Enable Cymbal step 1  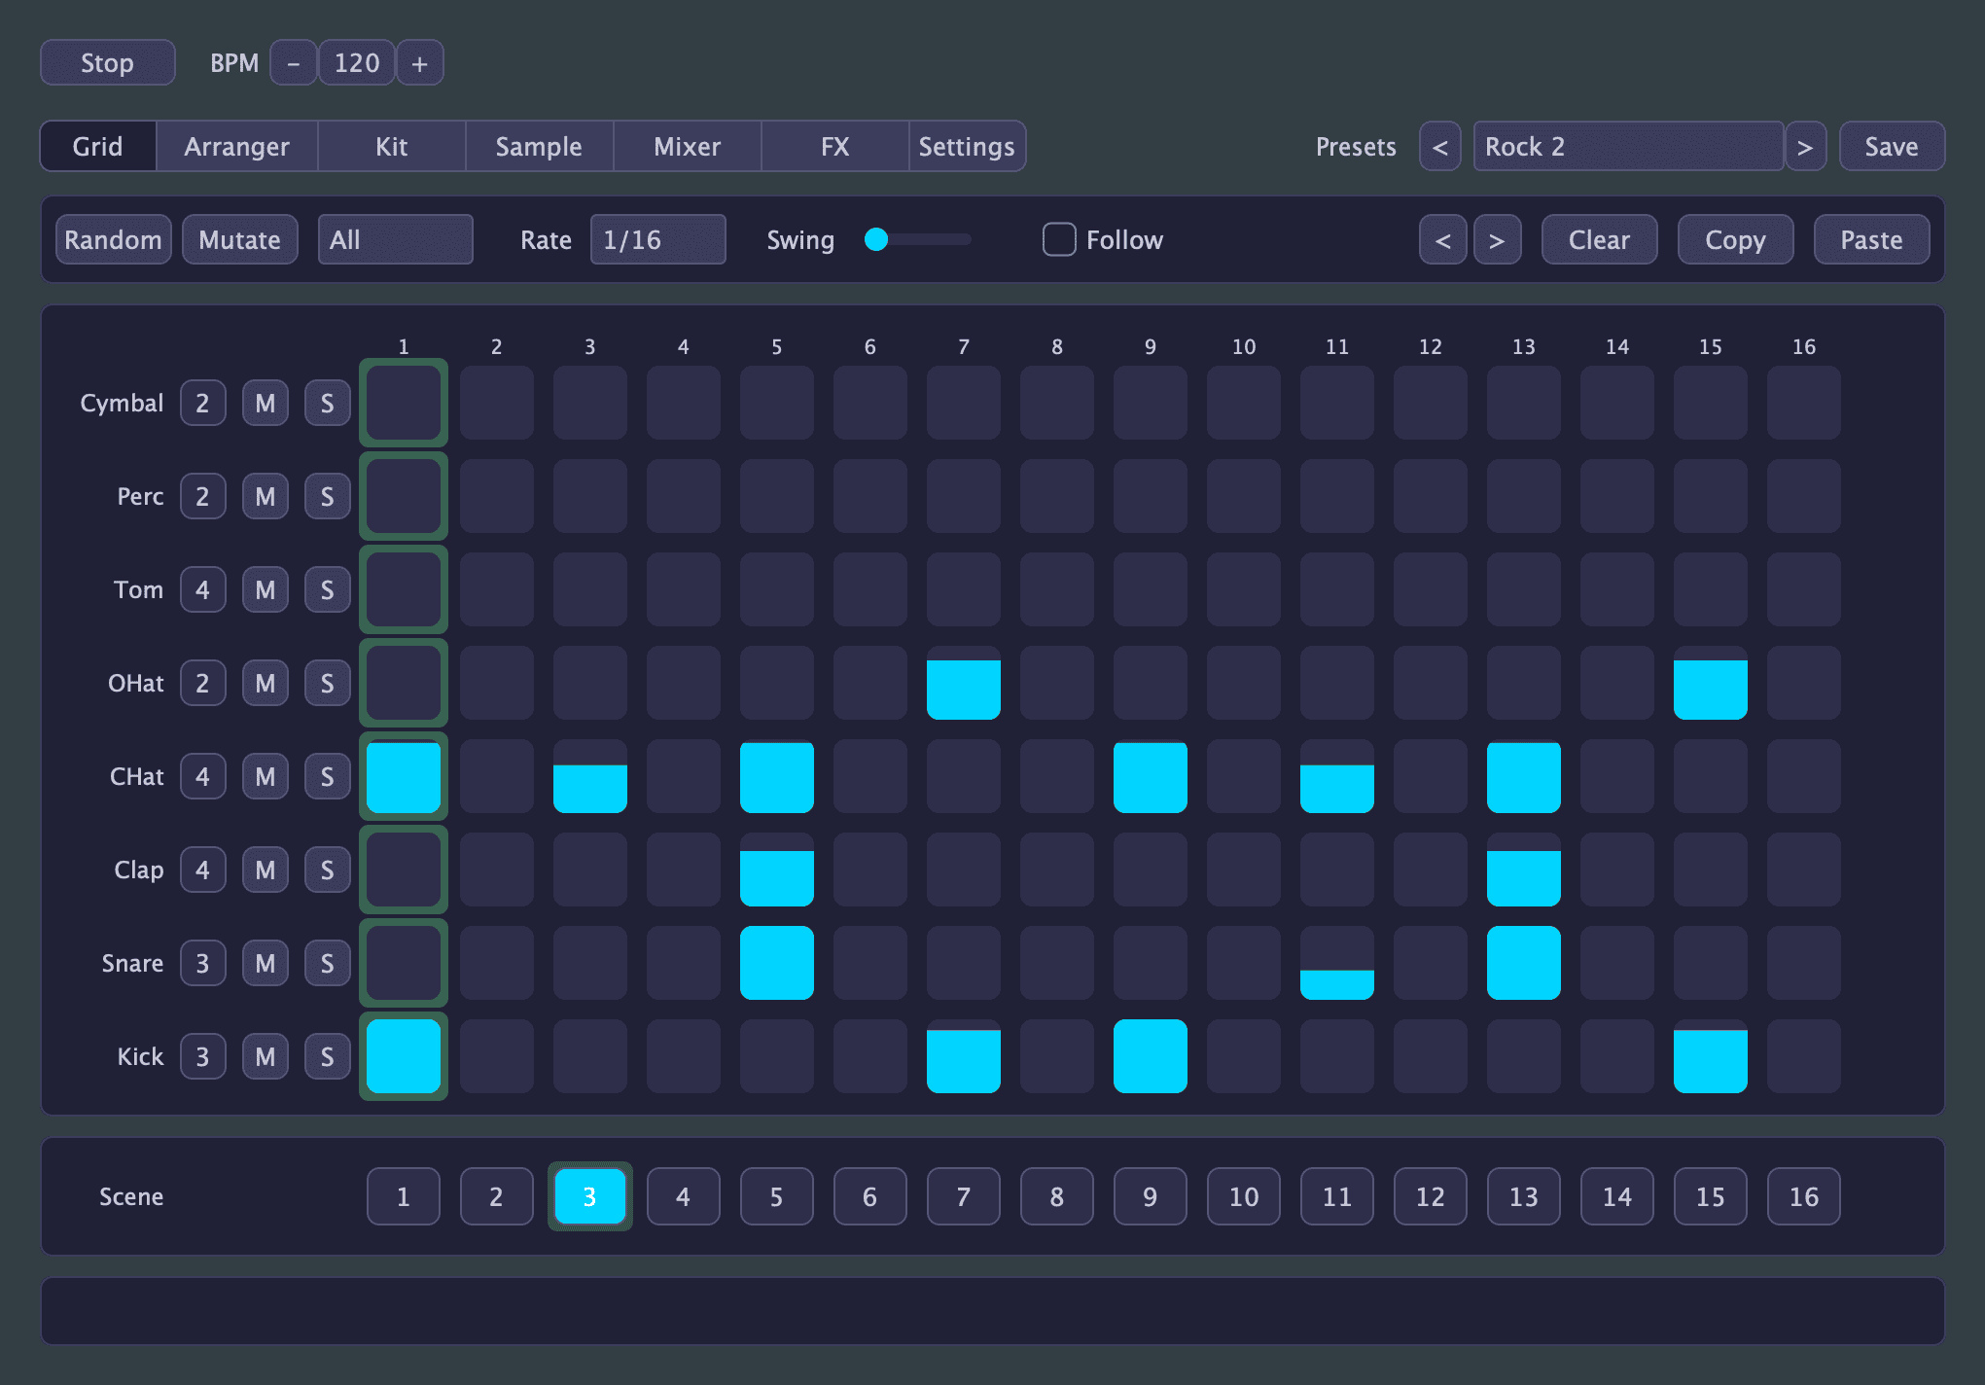click(404, 403)
